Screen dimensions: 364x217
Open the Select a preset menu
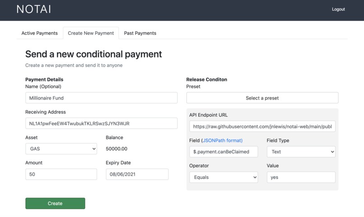pos(262,98)
